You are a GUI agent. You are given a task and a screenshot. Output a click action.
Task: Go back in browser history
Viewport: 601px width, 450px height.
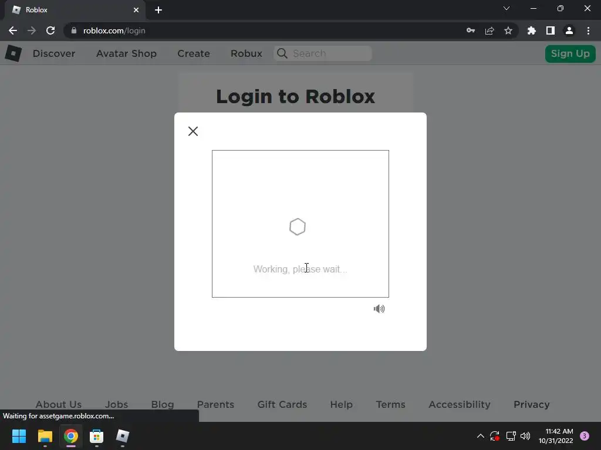tap(13, 30)
